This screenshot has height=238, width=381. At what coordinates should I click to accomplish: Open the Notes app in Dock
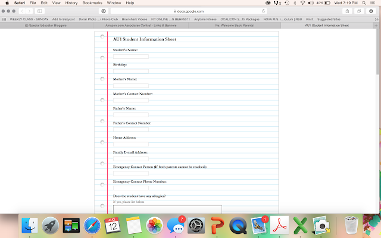pyautogui.click(x=133, y=226)
